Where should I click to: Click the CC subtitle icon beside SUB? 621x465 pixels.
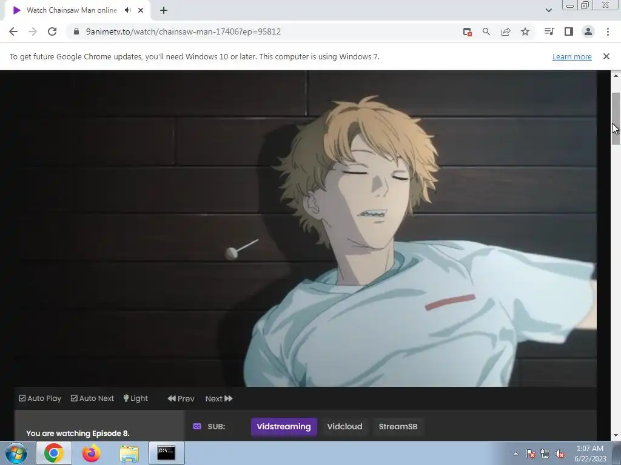(x=197, y=426)
